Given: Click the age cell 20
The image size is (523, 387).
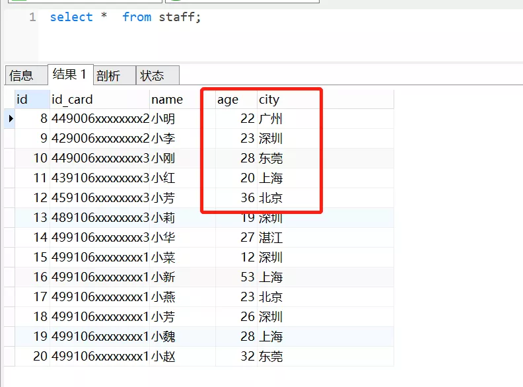Looking at the screenshot, I should coord(236,178).
